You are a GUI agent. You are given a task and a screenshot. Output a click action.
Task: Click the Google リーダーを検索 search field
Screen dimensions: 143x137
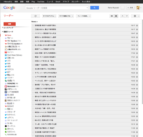[56, 8]
